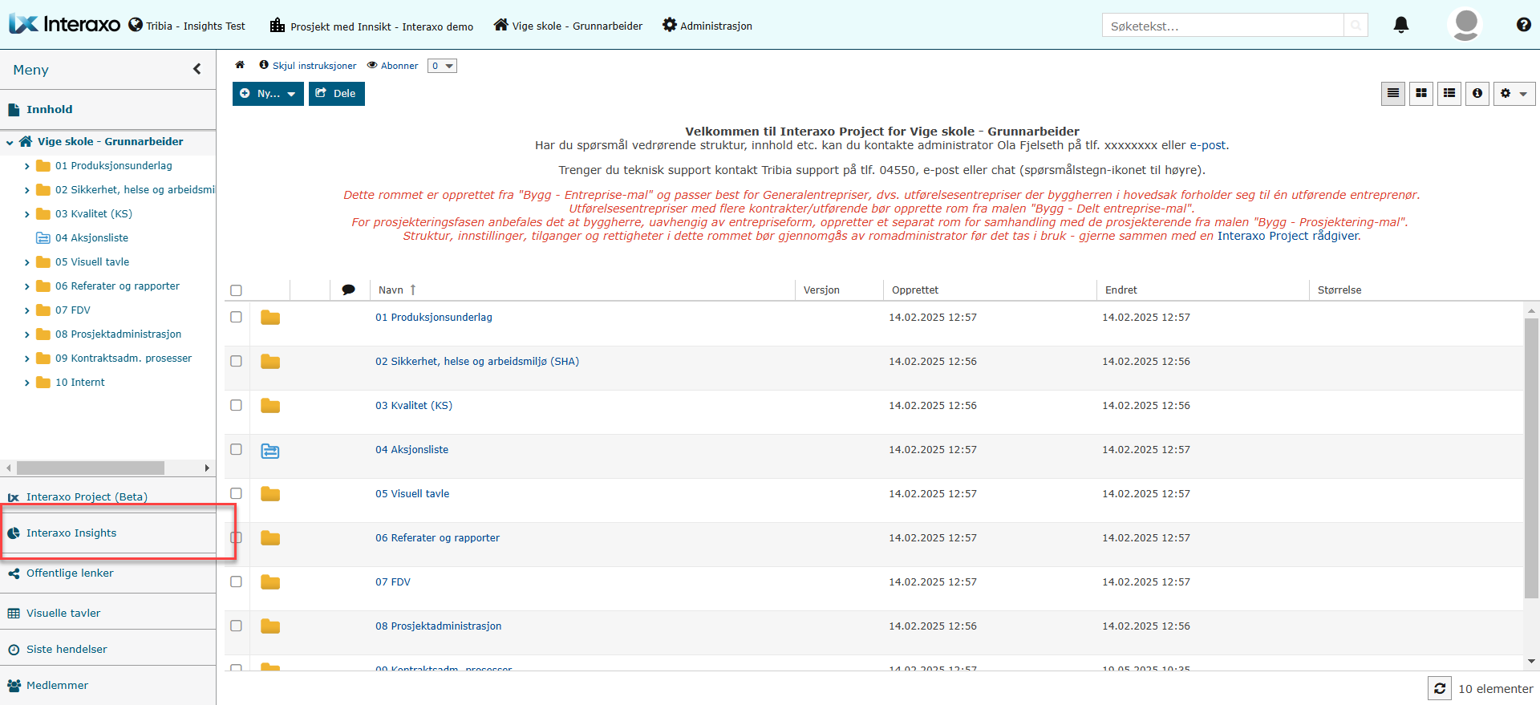Image resolution: width=1540 pixels, height=705 pixels.
Task: Open Offentlige lenker in sidebar
Action: coord(70,573)
